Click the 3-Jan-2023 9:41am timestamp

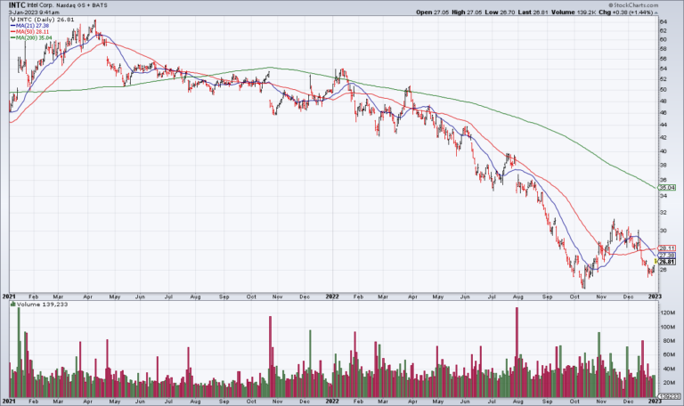point(34,12)
